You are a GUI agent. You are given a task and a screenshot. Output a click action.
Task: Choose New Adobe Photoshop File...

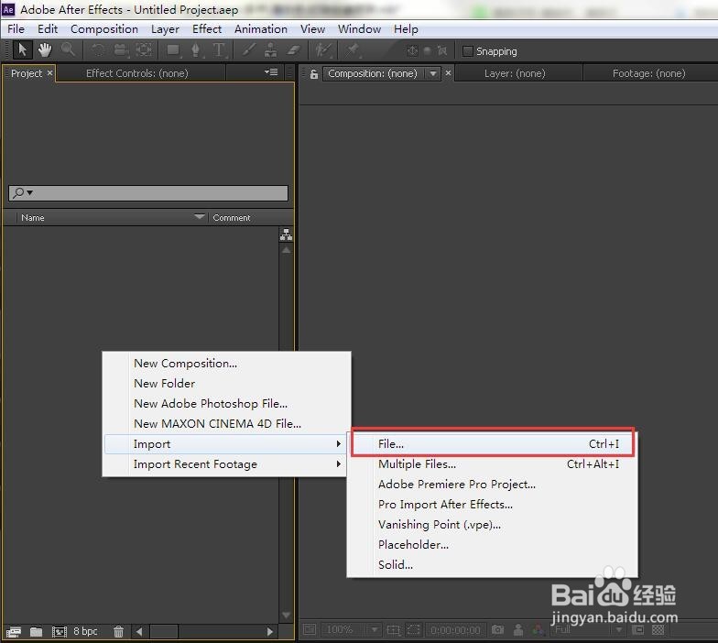pos(227,403)
